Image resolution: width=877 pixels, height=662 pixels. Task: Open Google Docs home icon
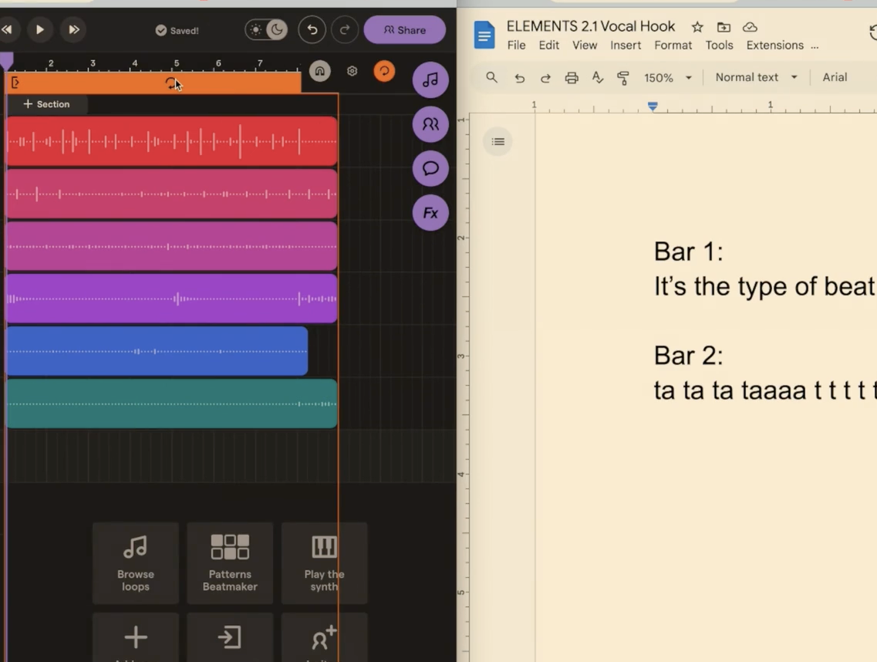coord(484,35)
